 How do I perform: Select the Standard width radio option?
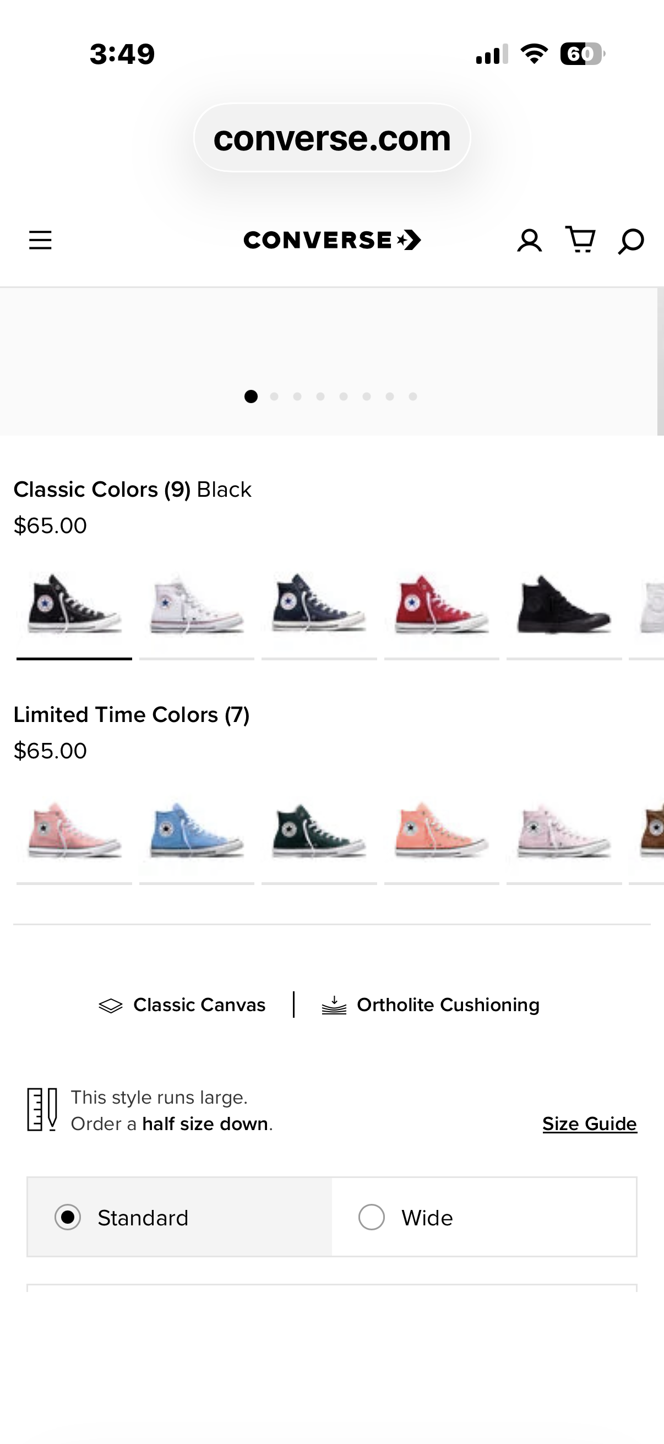[x=179, y=1218]
